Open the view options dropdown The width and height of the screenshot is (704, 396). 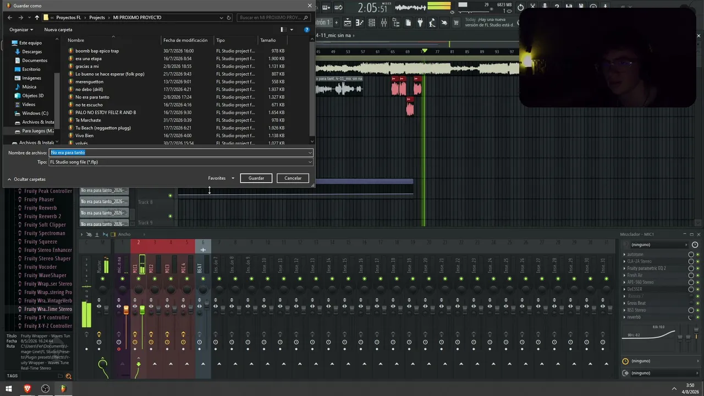(292, 30)
